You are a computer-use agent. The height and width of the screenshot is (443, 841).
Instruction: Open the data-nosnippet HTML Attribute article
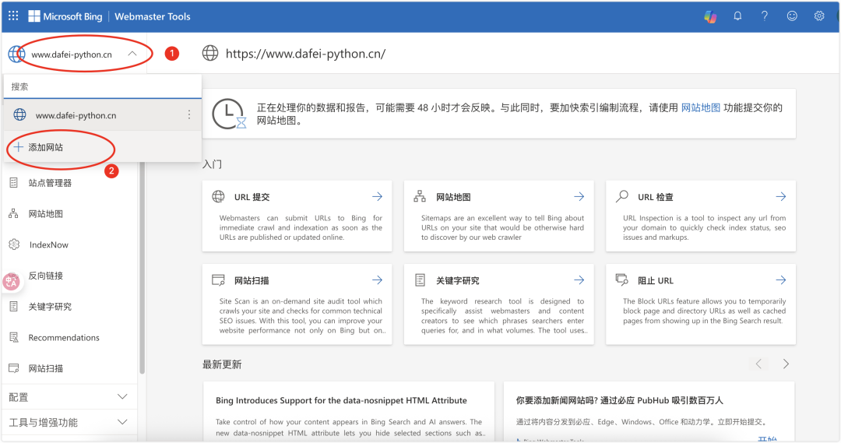341,400
